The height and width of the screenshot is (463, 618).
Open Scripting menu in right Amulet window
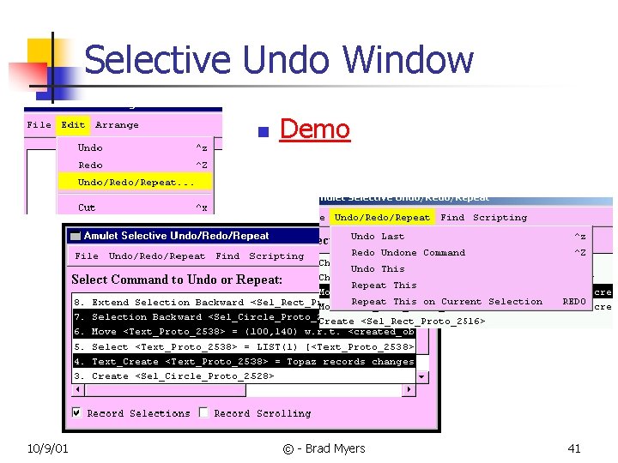pos(500,217)
